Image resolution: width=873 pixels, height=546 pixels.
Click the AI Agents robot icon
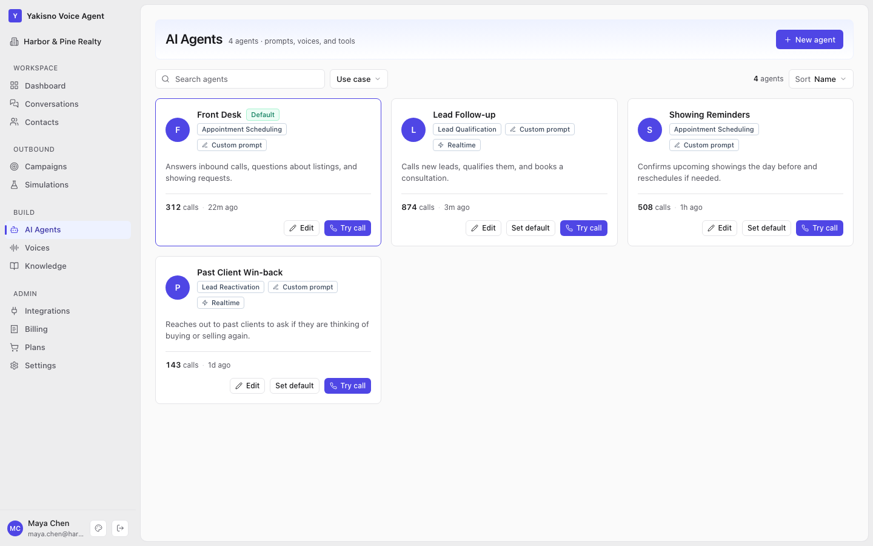tap(15, 229)
